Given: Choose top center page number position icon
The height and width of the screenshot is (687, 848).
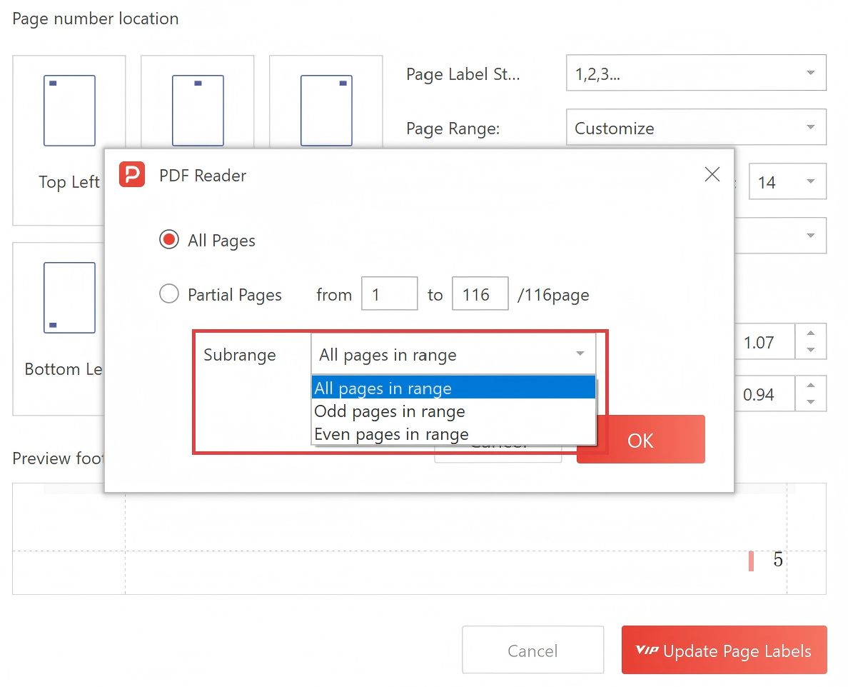Looking at the screenshot, I should [198, 111].
